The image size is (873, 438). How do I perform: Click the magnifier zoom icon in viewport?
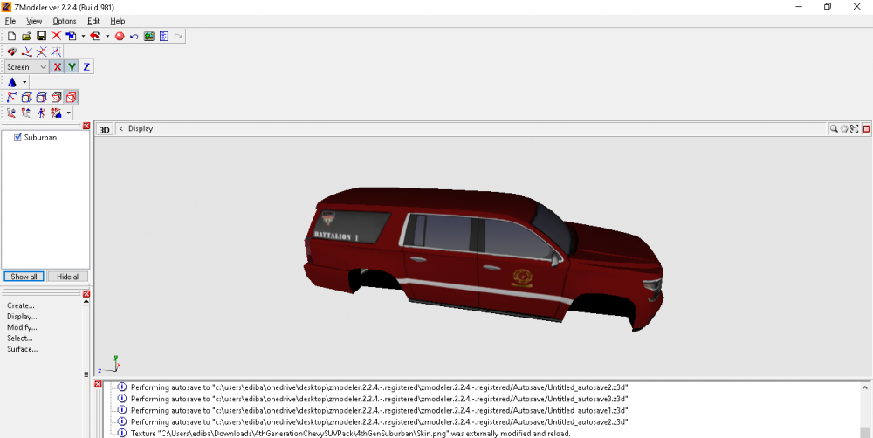coord(834,128)
